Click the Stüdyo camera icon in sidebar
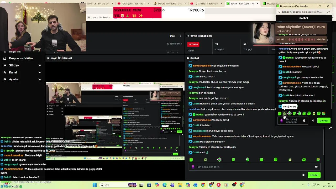336x189 pixels. click(5, 65)
